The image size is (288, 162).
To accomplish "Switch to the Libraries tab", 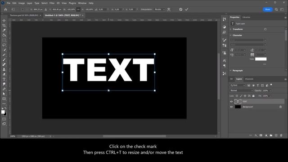I will pos(246,17).
